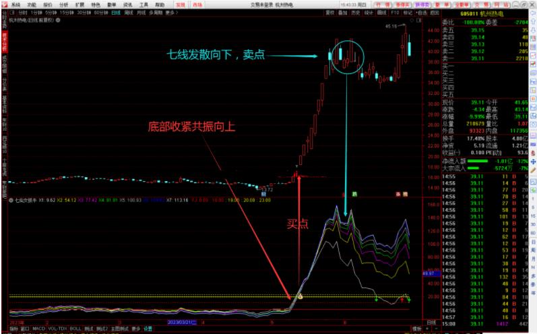This screenshot has width=537, height=334.
Task: Click stock code 605011 杭州热电 header
Action: pos(484,13)
